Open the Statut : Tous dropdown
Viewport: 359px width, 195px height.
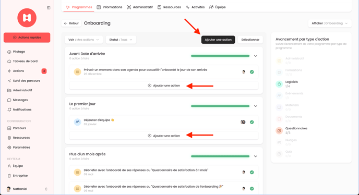tap(121, 40)
